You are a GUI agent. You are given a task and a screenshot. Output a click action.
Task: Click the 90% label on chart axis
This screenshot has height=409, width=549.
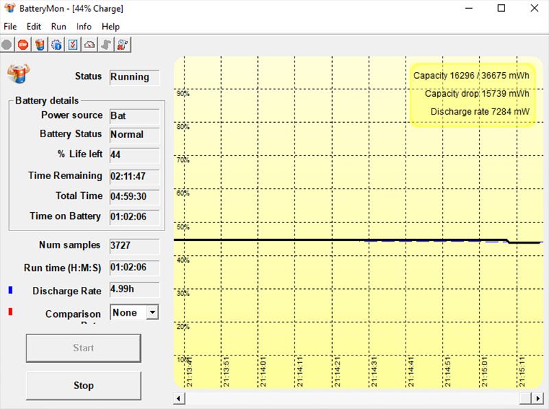pyautogui.click(x=183, y=93)
